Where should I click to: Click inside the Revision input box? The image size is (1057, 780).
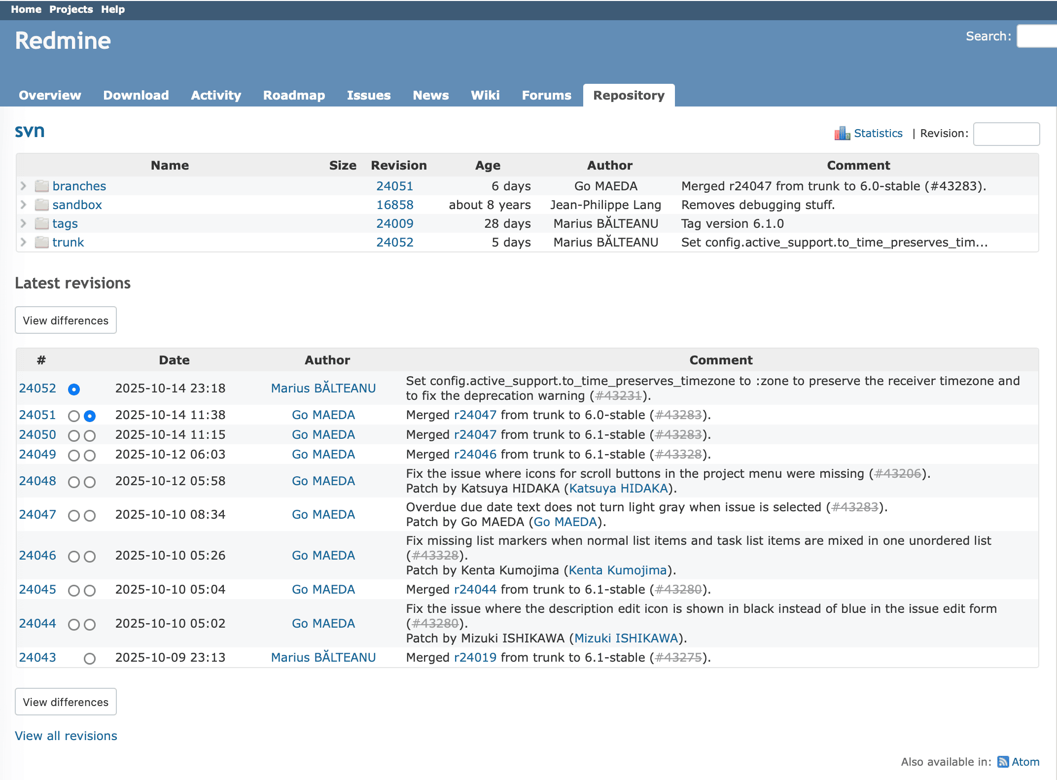pyautogui.click(x=1006, y=134)
